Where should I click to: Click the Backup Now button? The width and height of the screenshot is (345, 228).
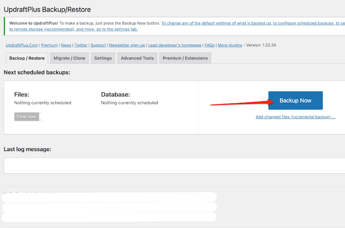[x=295, y=100]
